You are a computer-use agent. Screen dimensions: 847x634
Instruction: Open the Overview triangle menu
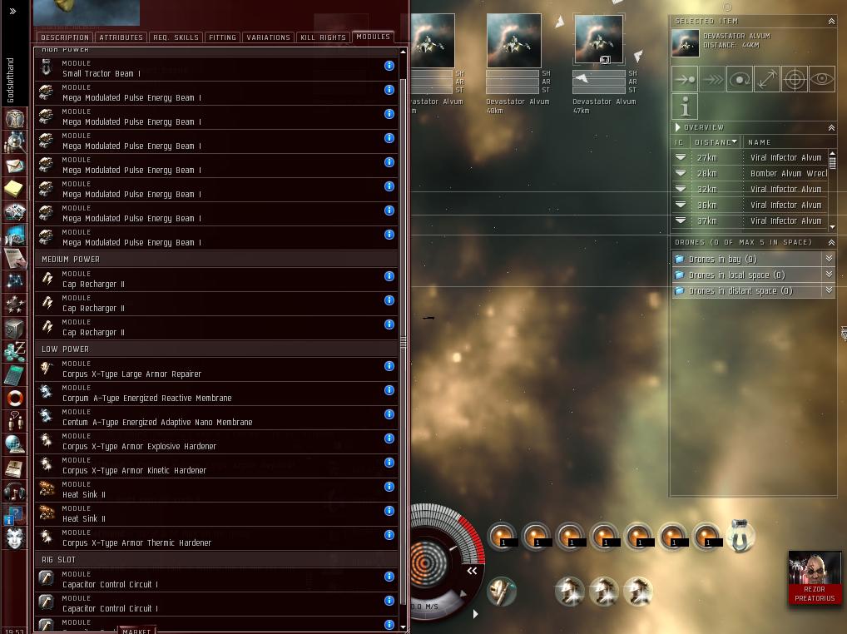(677, 127)
